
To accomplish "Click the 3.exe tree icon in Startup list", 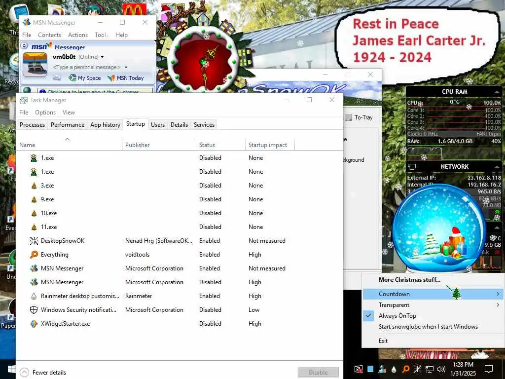I will pos(34,186).
